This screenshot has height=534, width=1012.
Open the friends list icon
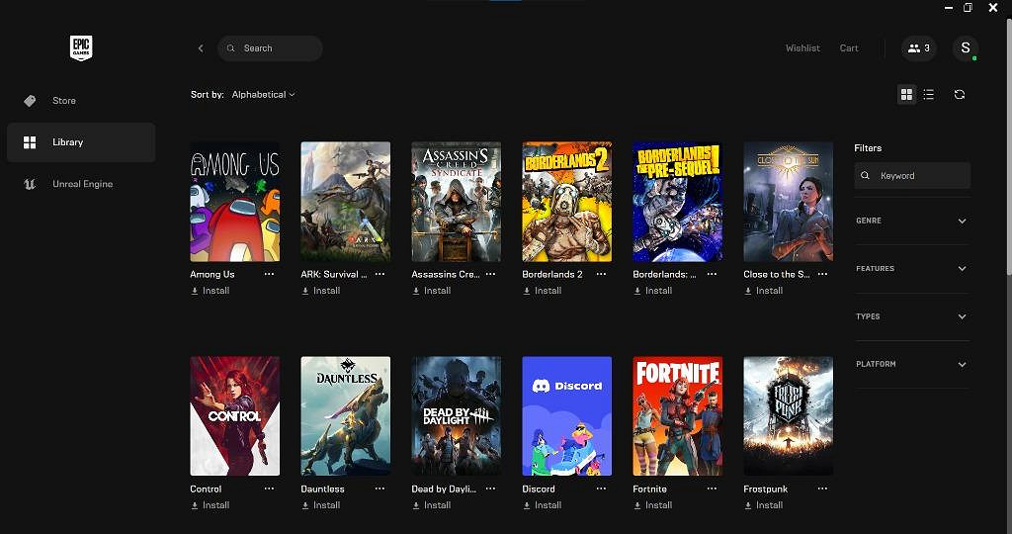click(x=918, y=48)
